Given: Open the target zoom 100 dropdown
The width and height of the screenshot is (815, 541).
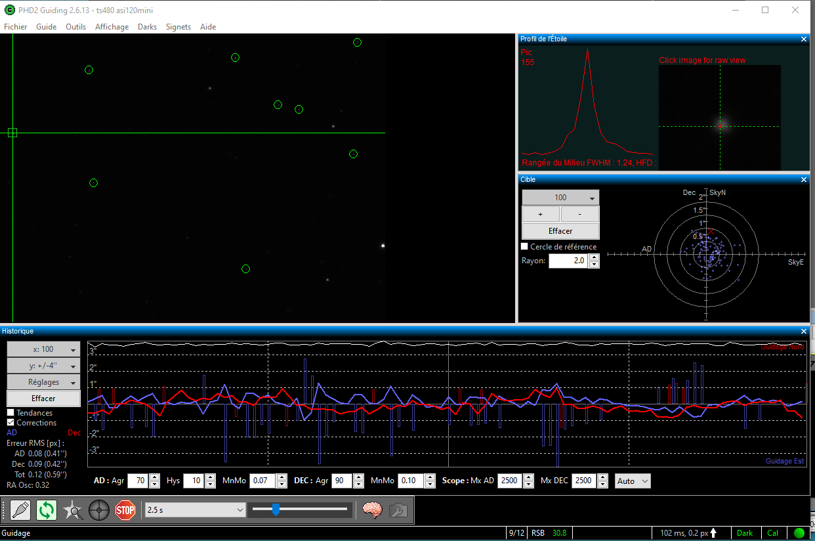Looking at the screenshot, I should pyautogui.click(x=560, y=198).
